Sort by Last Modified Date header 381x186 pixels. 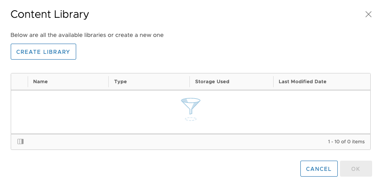tap(303, 82)
